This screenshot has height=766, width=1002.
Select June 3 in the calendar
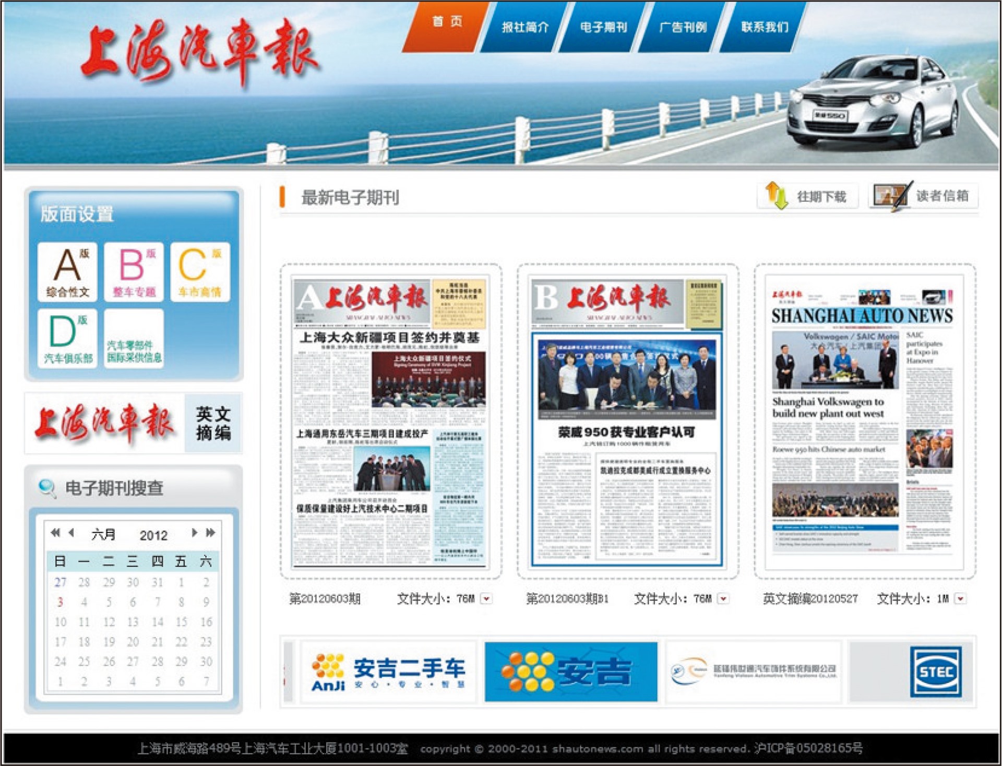60,602
